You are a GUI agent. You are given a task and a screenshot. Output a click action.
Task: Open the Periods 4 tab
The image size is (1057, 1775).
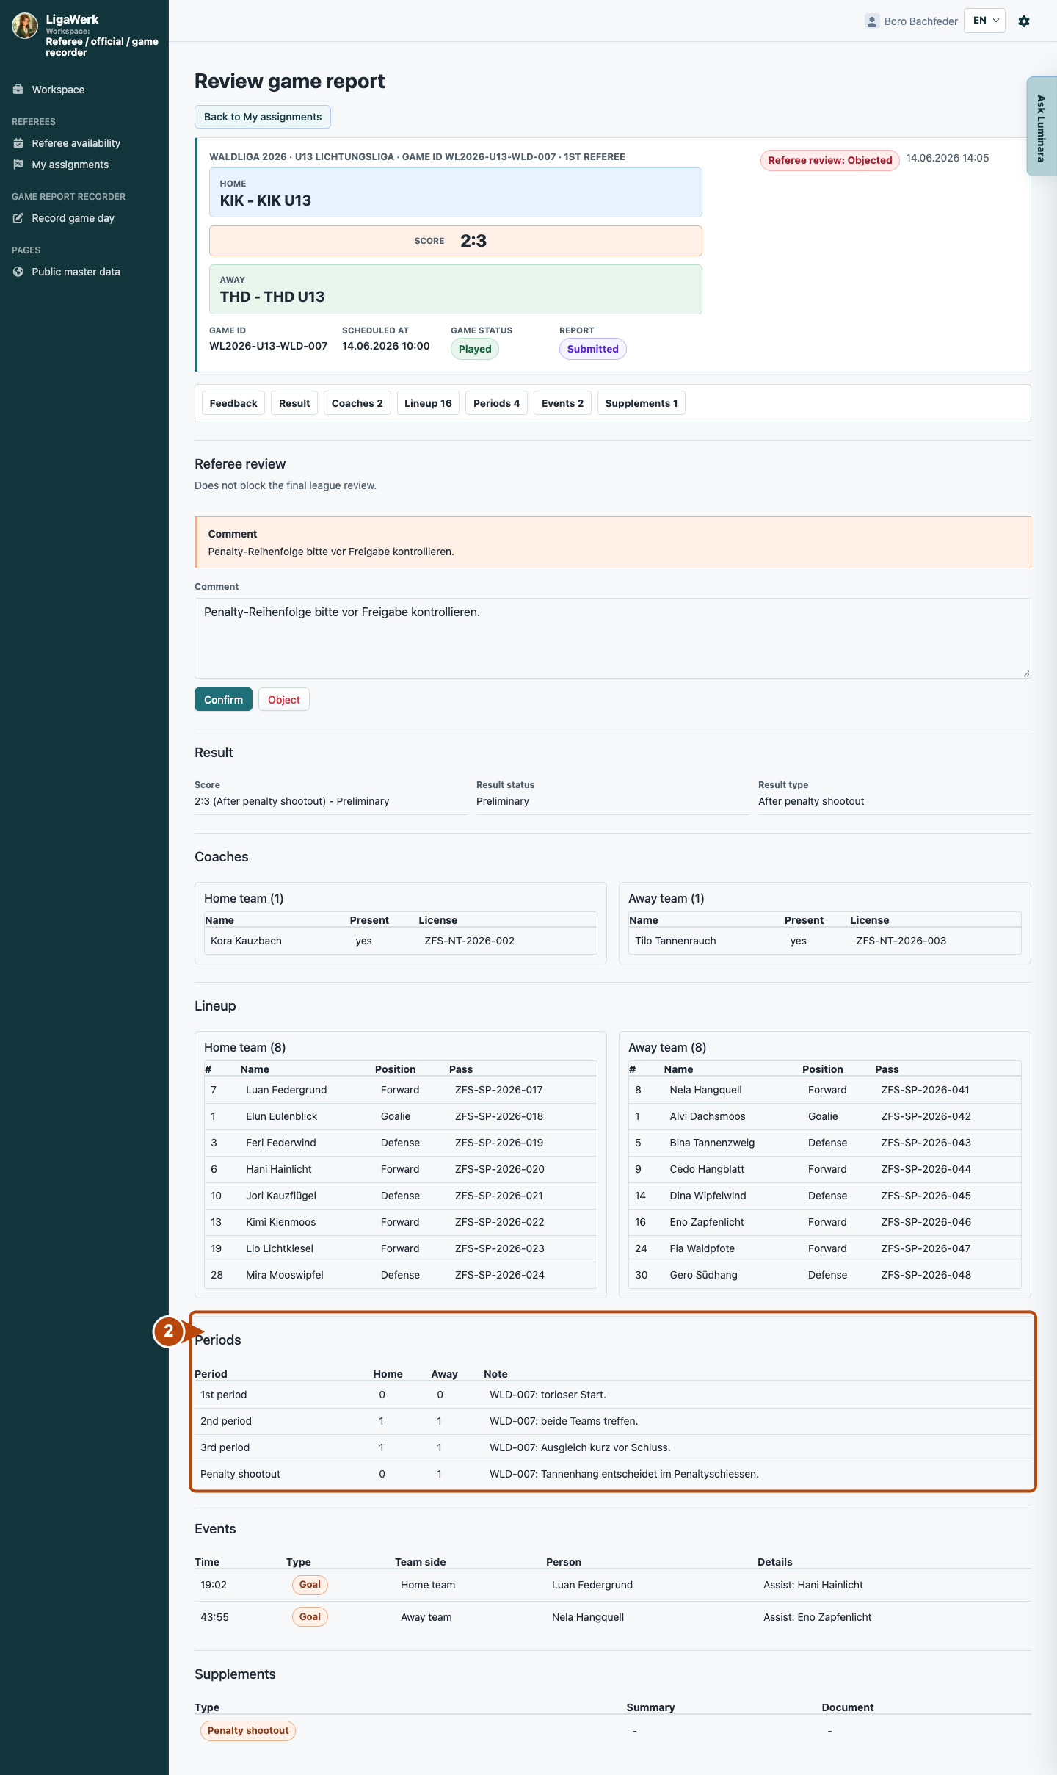(496, 403)
